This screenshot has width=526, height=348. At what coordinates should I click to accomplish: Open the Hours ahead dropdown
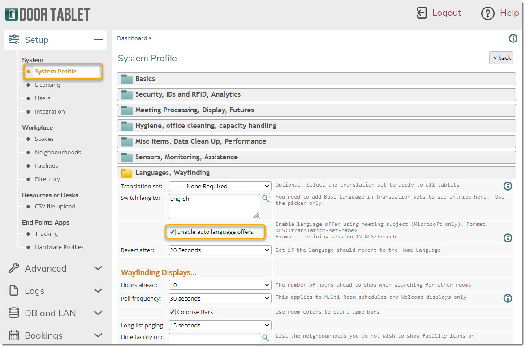coord(220,285)
